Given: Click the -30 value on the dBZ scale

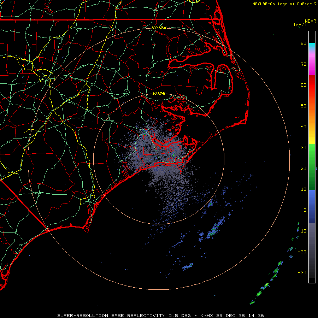Looking at the screenshot, I should tap(302, 272).
